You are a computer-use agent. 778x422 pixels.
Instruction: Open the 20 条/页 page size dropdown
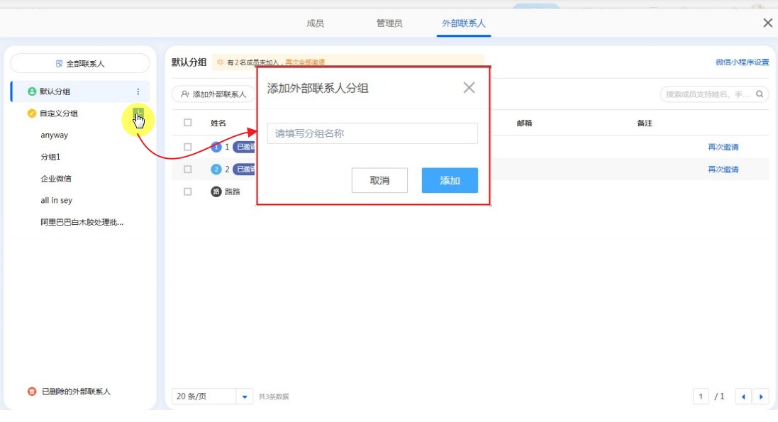pos(244,396)
